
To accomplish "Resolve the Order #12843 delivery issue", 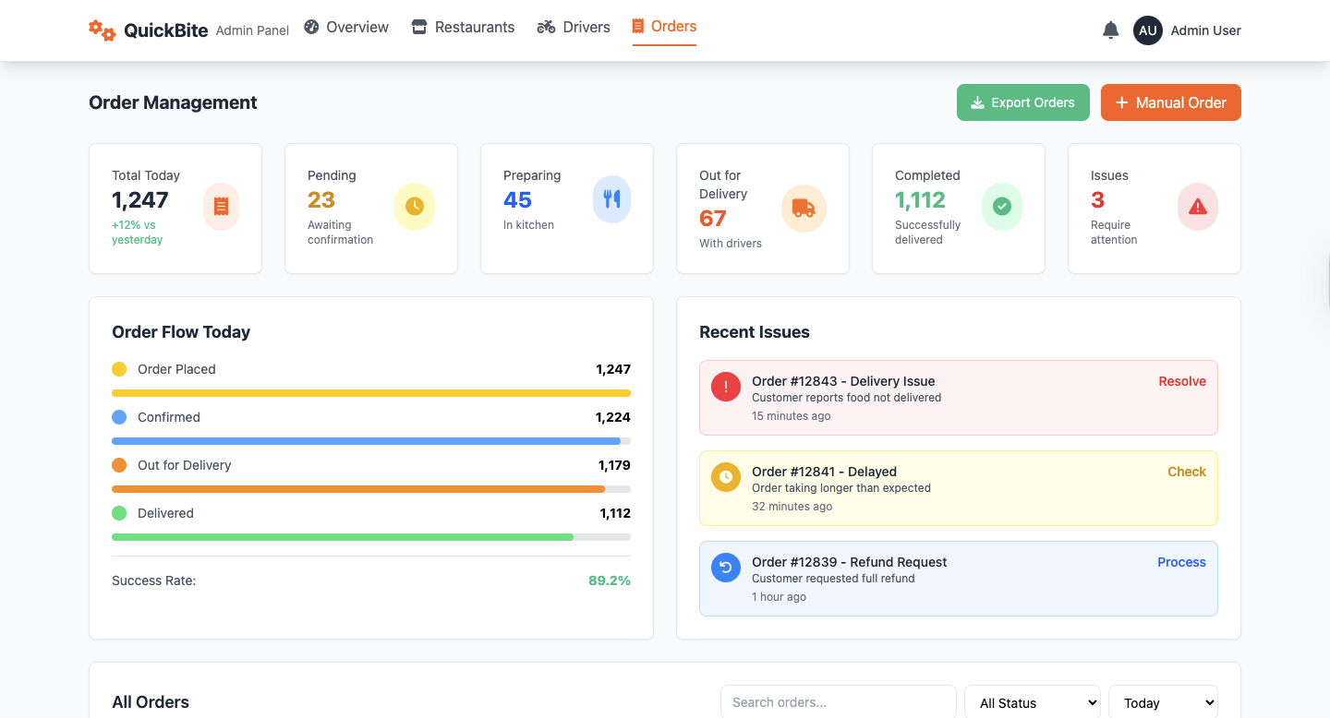I will pyautogui.click(x=1182, y=381).
